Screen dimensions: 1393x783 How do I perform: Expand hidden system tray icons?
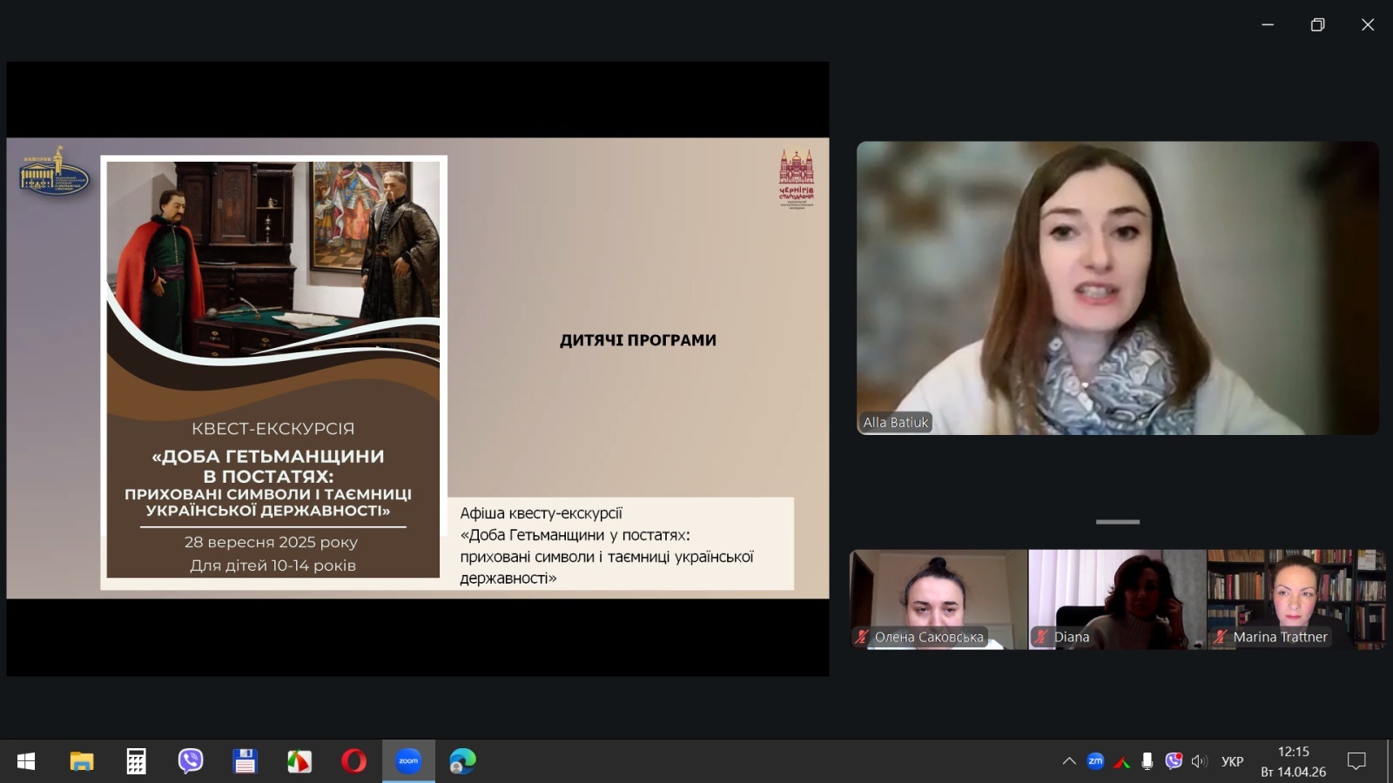tap(1069, 761)
